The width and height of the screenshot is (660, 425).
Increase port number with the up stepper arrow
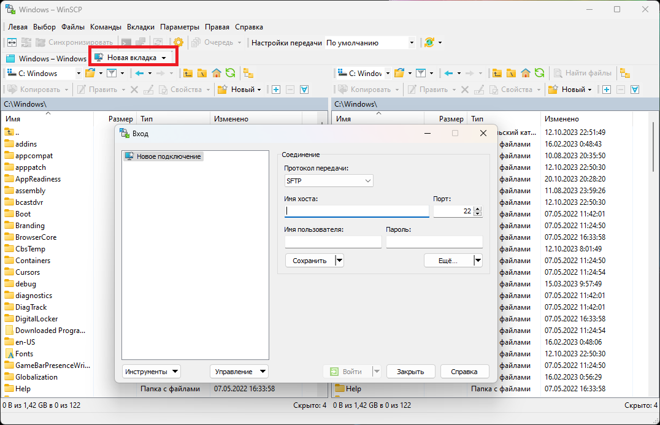pos(478,209)
